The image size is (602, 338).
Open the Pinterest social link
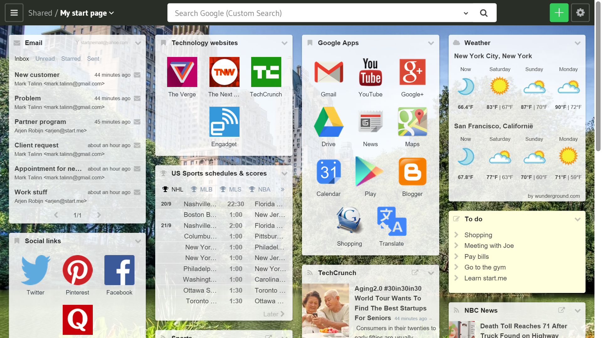77,270
